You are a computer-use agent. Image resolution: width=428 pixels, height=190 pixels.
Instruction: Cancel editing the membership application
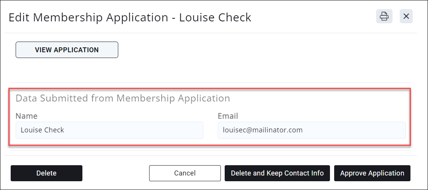tap(185, 173)
